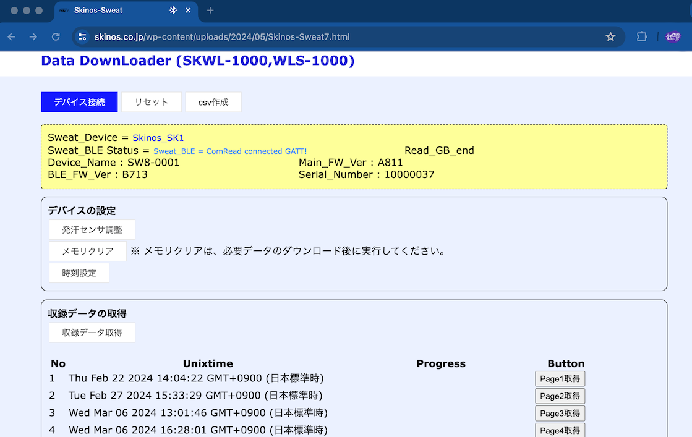Click the csv作成 button
The image size is (692, 437).
213,102
